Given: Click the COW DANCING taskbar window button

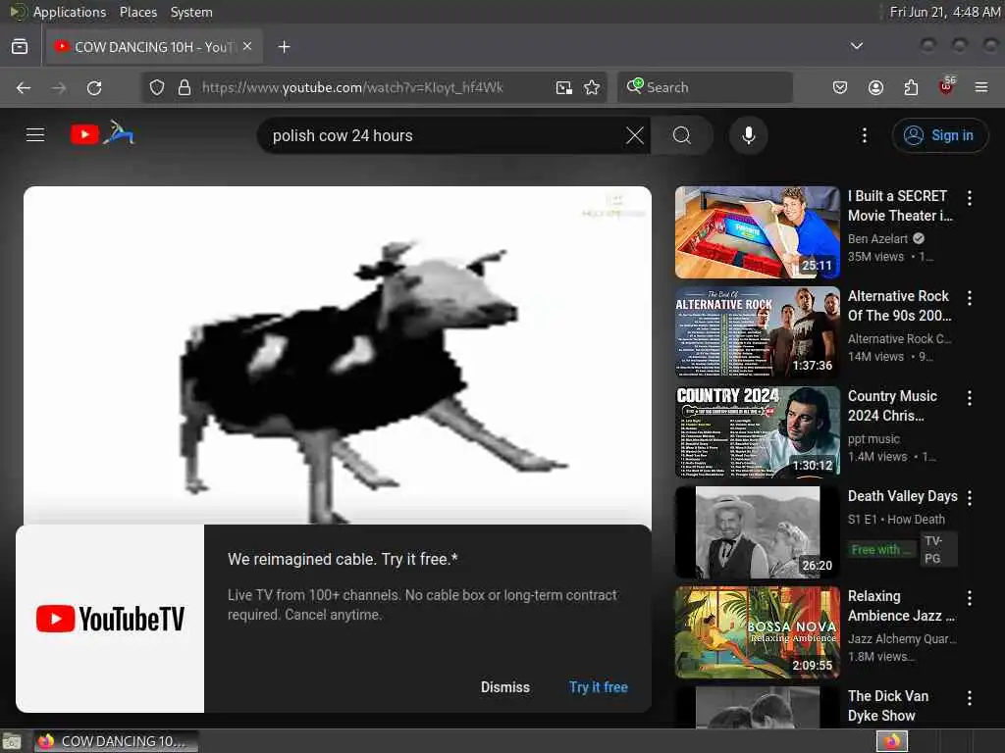Looking at the screenshot, I should click(x=116, y=741).
